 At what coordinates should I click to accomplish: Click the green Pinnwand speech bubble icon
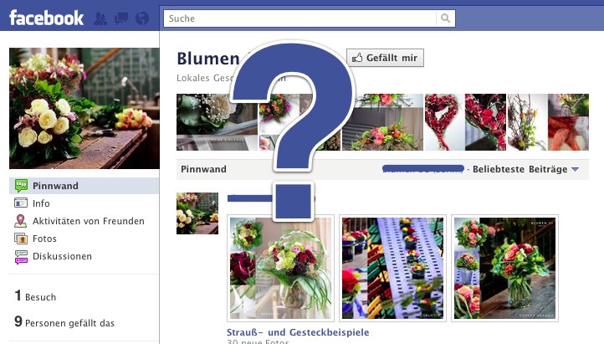coord(21,186)
